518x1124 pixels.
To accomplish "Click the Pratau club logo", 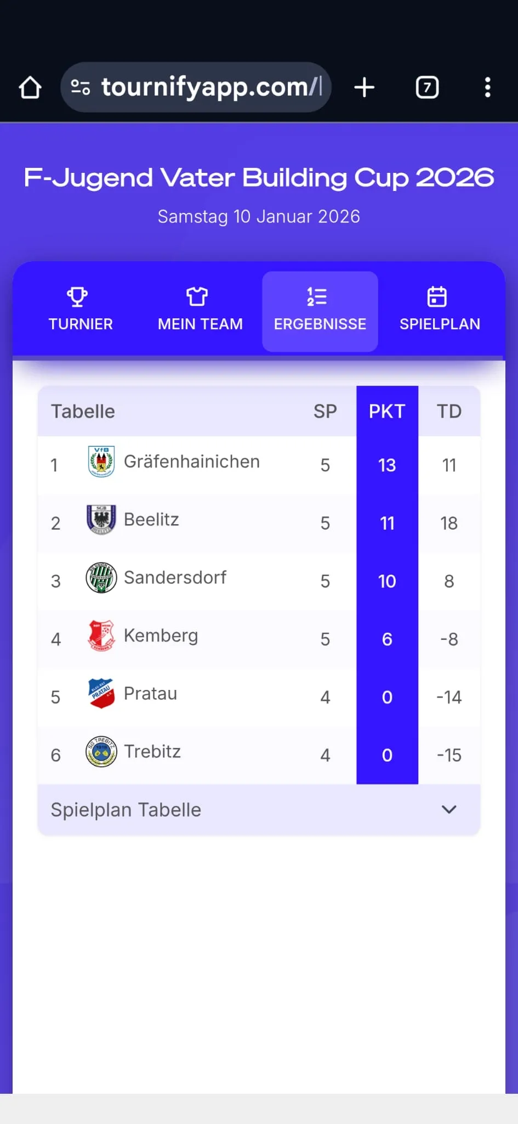I will (101, 694).
